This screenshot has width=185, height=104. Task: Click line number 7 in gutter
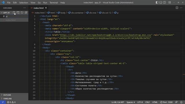pyautogui.click(x=35, y=35)
